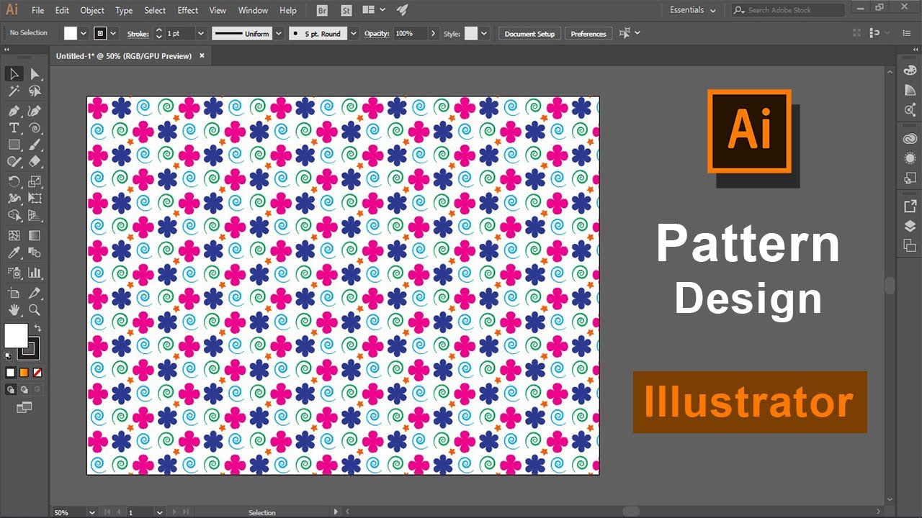Screen dimensions: 922x518
Task: Select the Width tool
Action: tap(14, 198)
